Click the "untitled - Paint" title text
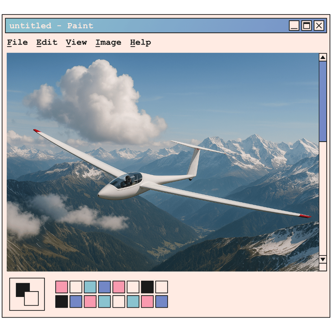The height and width of the screenshot is (332, 332). 51,26
